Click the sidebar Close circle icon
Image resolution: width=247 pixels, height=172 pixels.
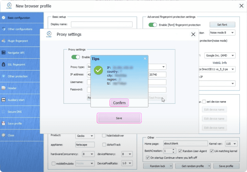point(4,135)
